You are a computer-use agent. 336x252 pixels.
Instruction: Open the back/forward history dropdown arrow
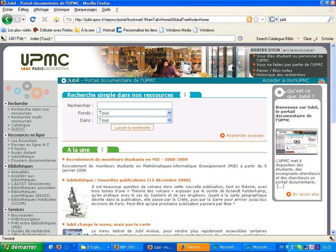23,20
